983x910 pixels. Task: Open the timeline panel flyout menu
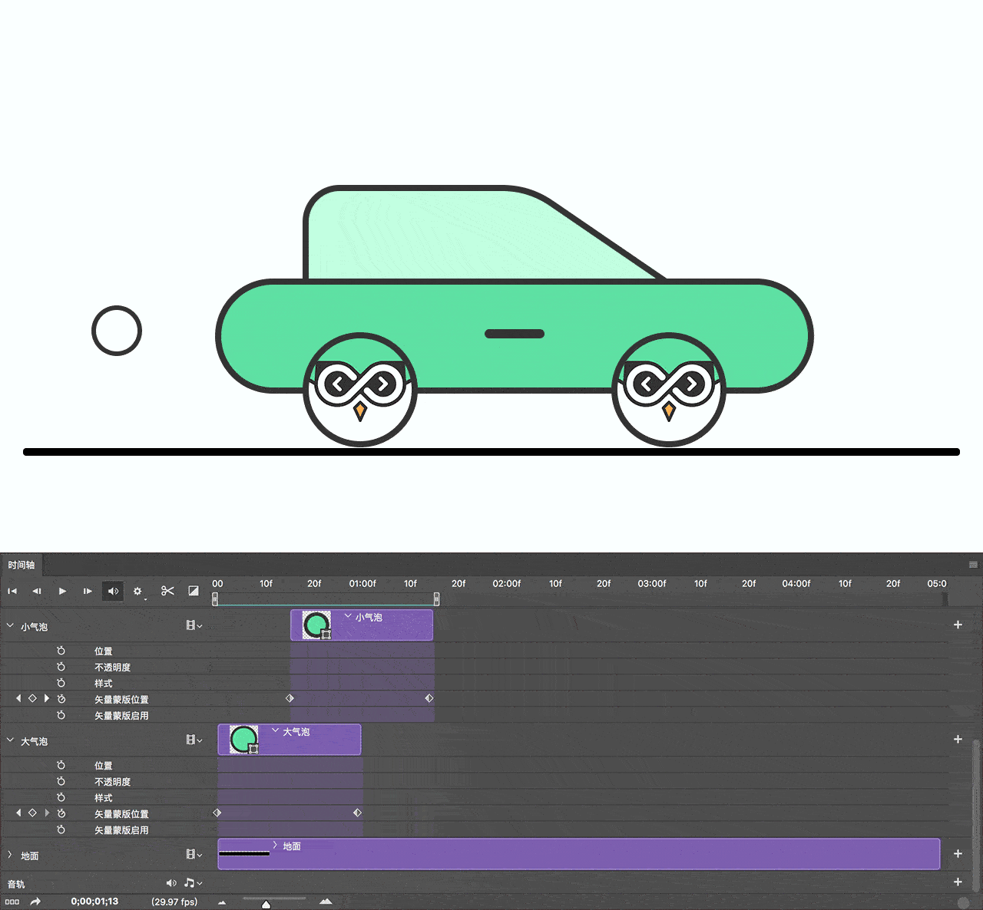(x=973, y=565)
